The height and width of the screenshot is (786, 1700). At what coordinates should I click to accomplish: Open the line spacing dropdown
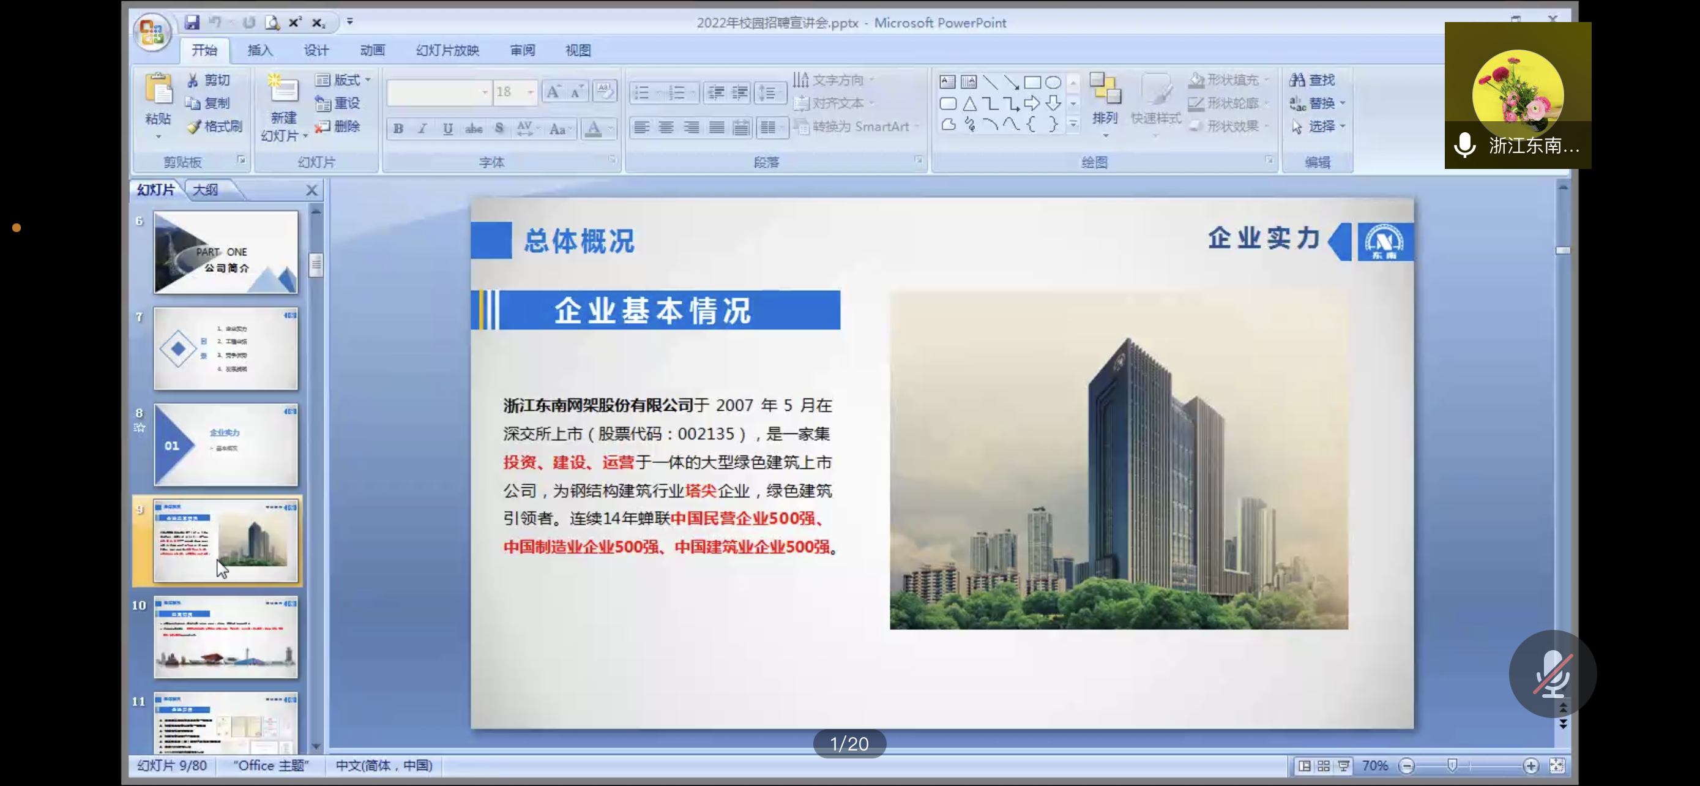coord(770,92)
